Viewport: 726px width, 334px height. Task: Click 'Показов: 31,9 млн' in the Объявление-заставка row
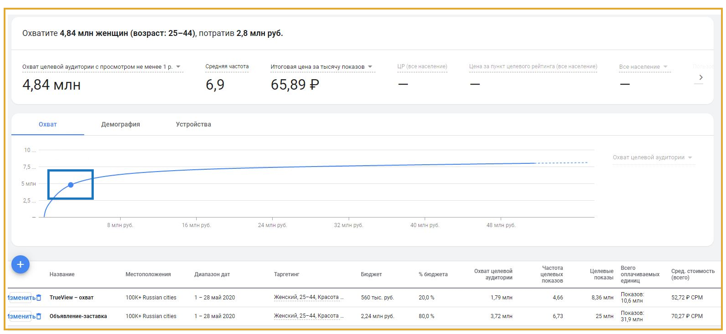pos(633,316)
